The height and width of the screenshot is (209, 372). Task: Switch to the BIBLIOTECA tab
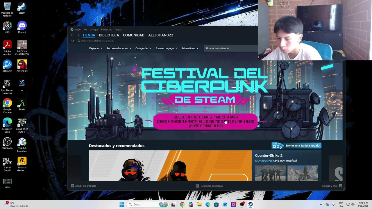pyautogui.click(x=109, y=35)
